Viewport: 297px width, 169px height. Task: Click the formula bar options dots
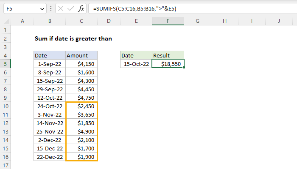coord(51,9)
